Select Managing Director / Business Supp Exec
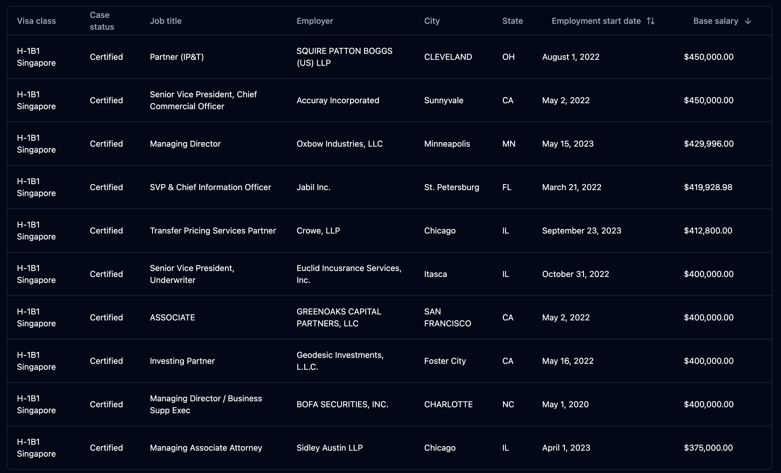 (x=206, y=404)
